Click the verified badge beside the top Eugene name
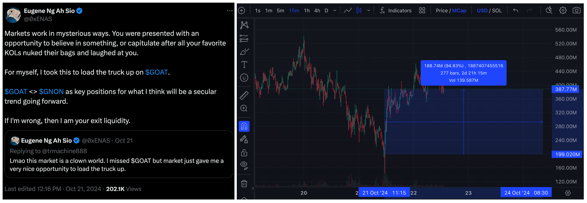 [79, 11]
